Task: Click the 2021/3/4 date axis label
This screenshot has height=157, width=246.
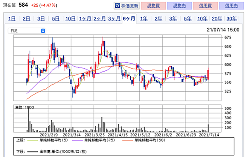Action: click(72, 135)
